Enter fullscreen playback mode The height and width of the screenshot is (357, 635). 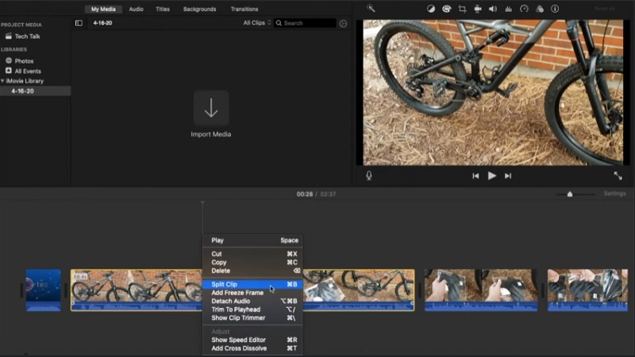coord(618,175)
